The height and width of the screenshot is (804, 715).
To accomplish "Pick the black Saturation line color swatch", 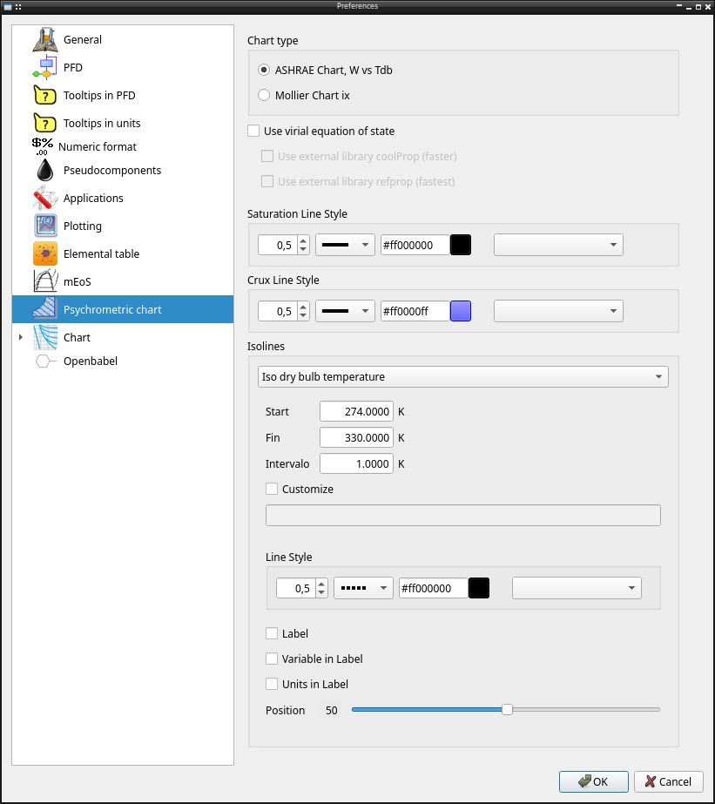I will [x=461, y=245].
